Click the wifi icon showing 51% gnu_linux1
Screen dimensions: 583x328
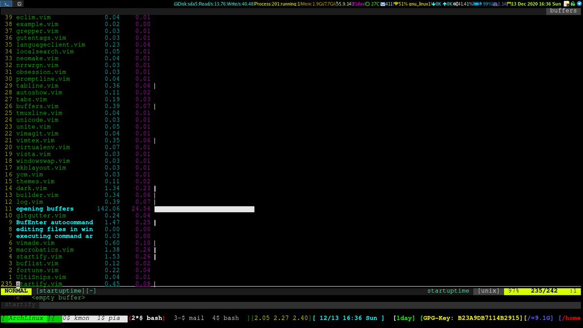point(412,4)
